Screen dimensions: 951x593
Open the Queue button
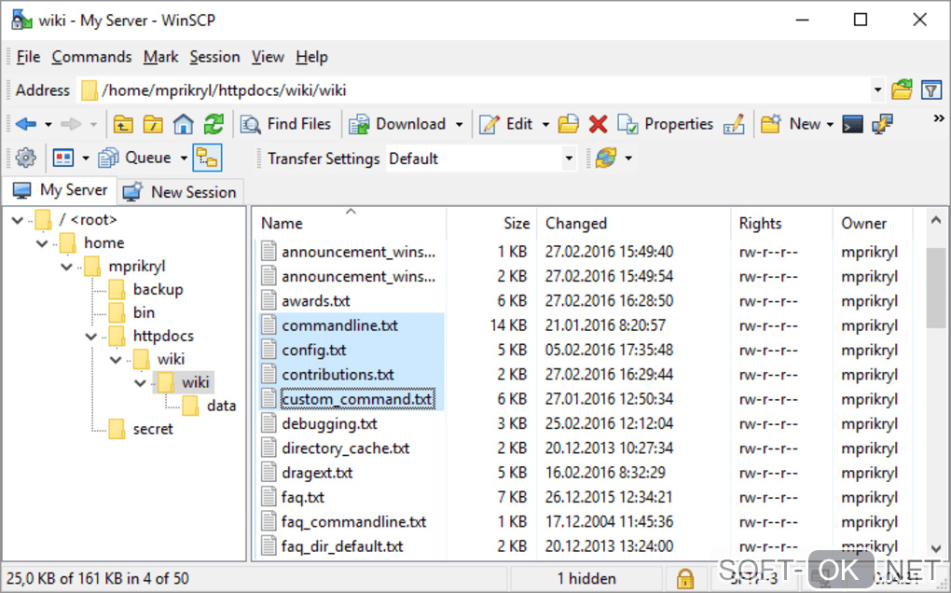pos(134,159)
